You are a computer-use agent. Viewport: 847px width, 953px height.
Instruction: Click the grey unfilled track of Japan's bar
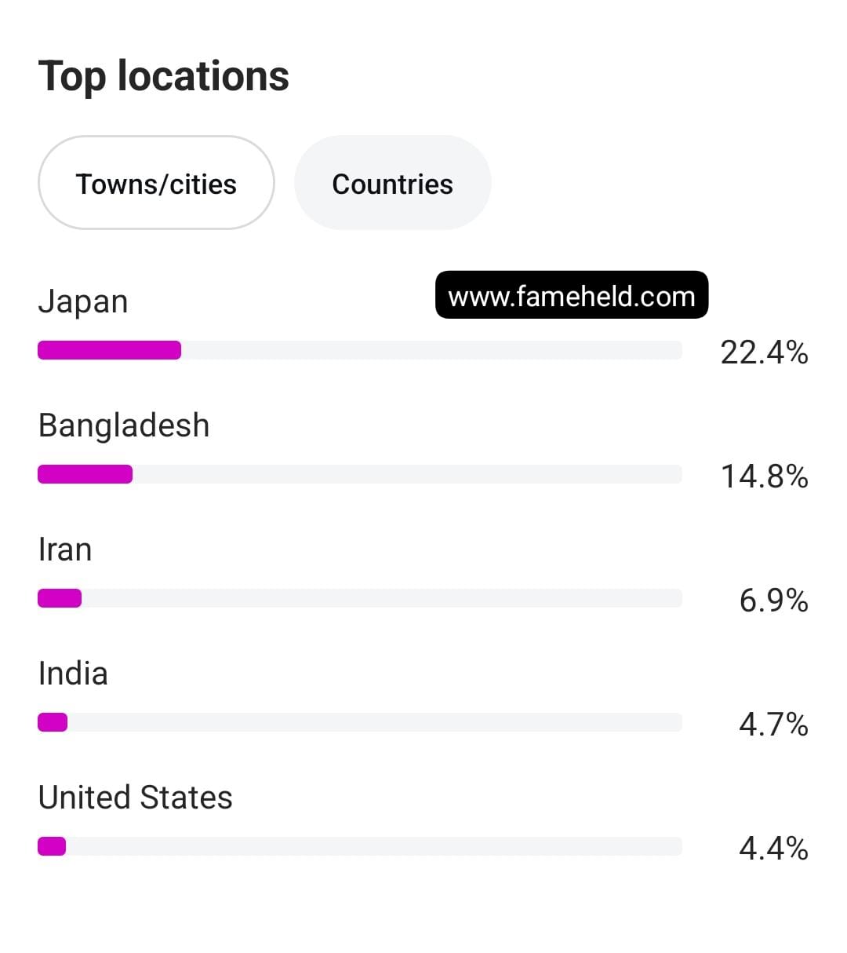pos(431,350)
